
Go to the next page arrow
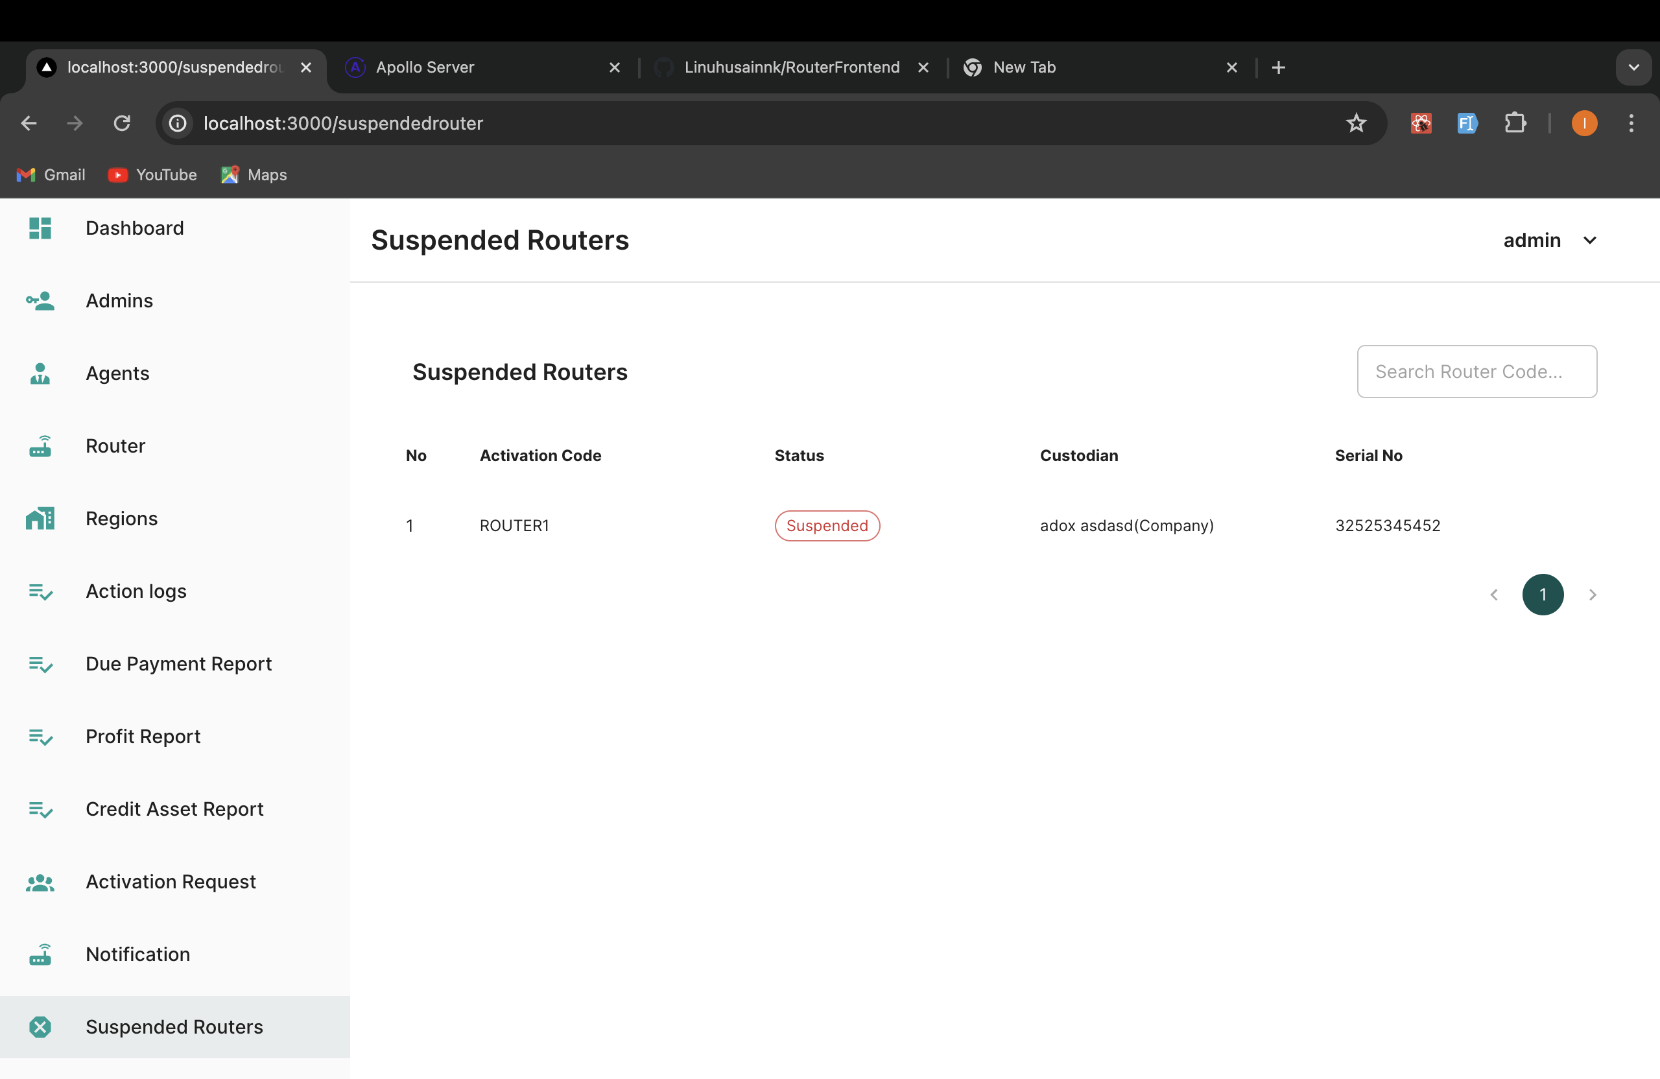click(1593, 594)
